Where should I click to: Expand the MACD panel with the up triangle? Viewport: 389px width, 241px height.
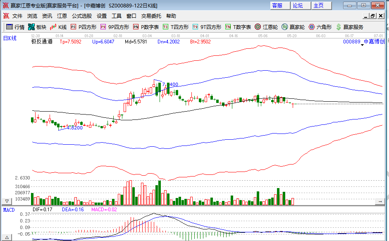pyautogui.click(x=7, y=238)
